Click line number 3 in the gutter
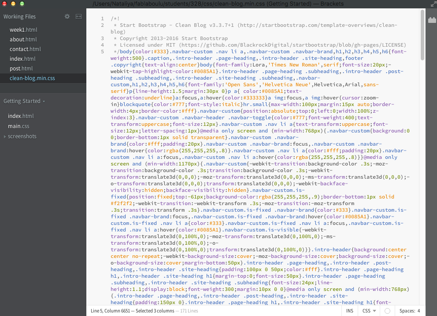This screenshot has width=437, height=316. (102, 38)
